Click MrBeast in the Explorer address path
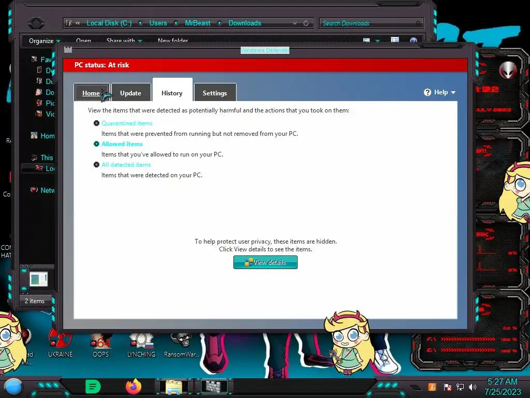 pyautogui.click(x=198, y=23)
